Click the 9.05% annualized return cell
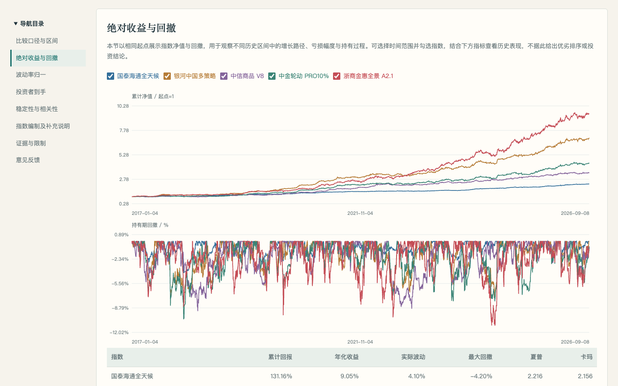Image resolution: width=618 pixels, height=386 pixels. pyautogui.click(x=349, y=376)
